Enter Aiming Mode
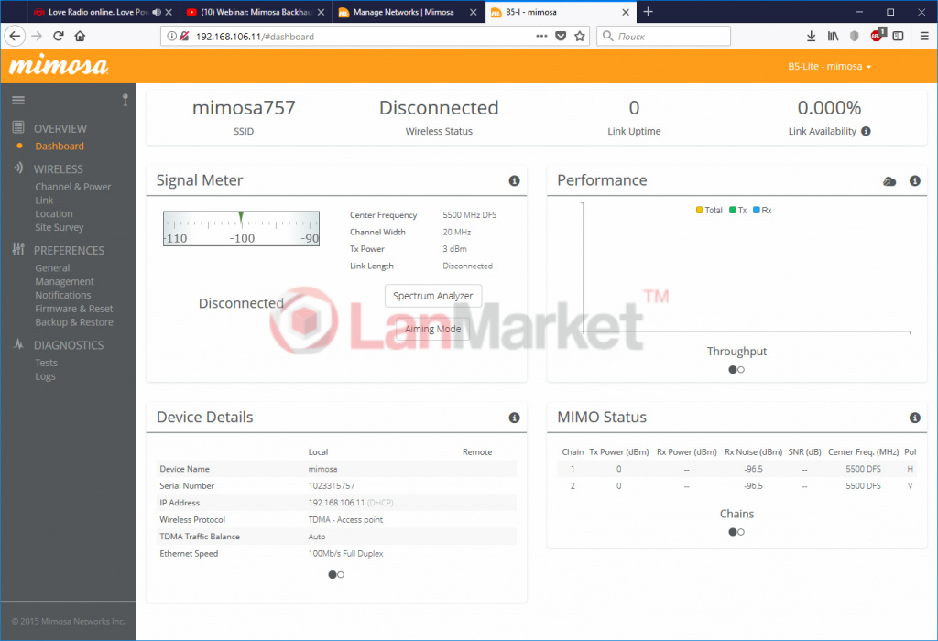 433,329
